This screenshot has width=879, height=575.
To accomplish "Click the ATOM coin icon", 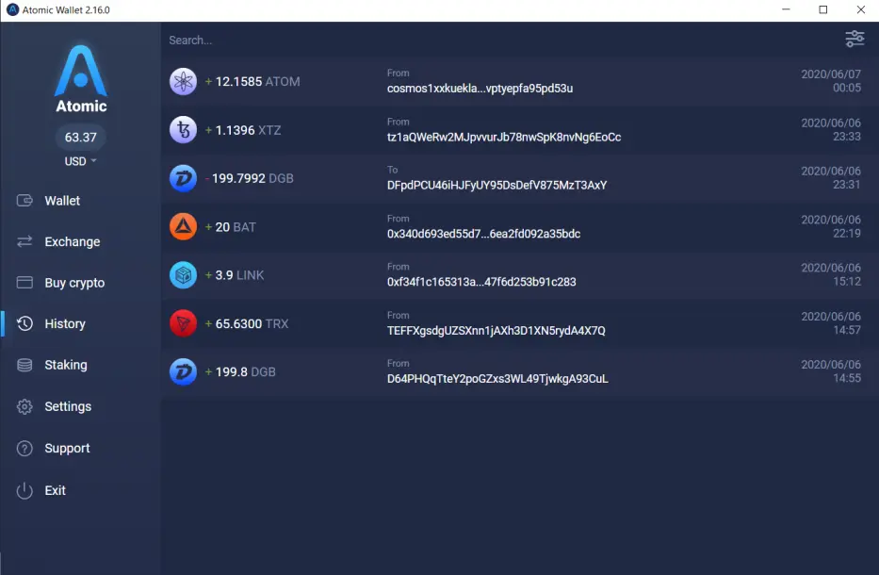I will (184, 81).
